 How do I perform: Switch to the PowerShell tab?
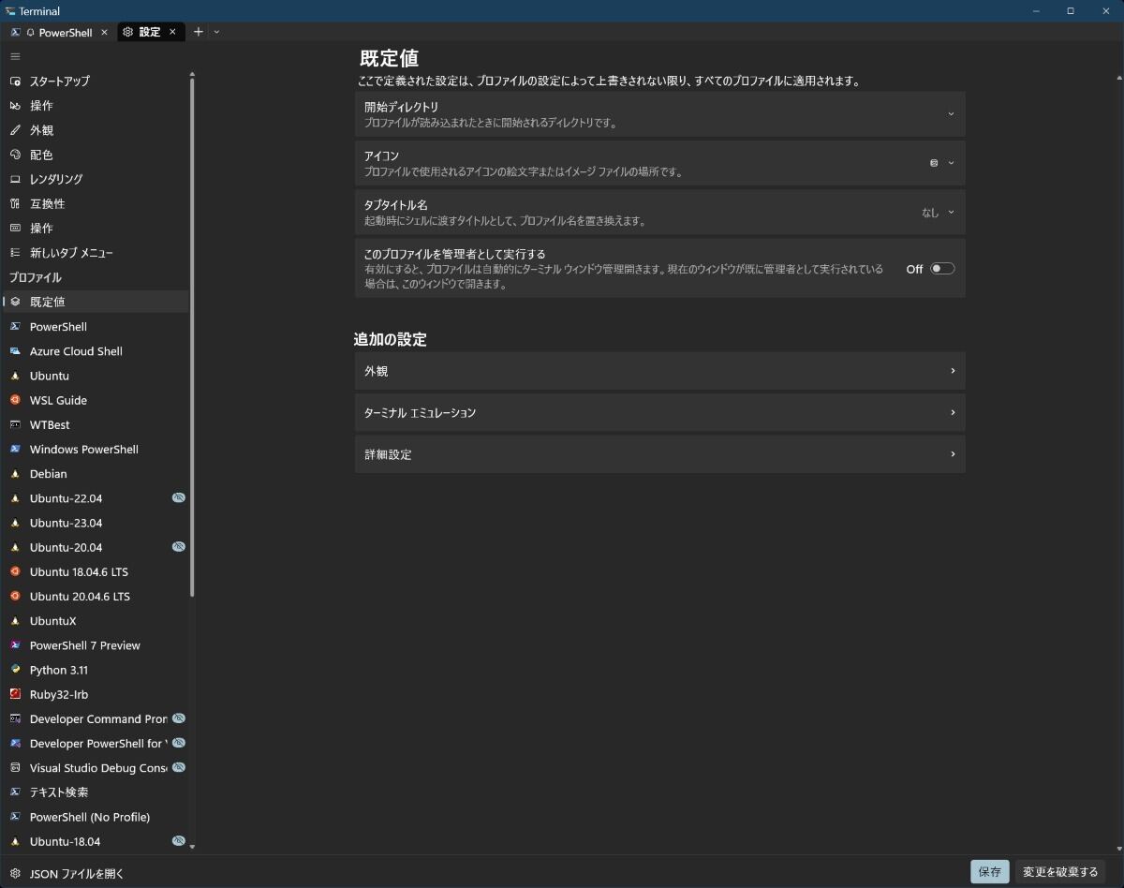click(59, 32)
